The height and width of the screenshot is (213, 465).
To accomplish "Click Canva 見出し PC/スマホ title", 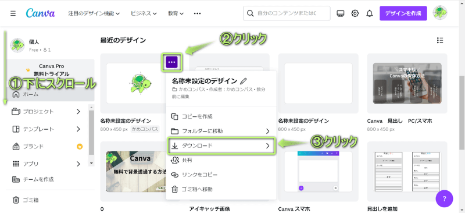I will coord(399,121).
